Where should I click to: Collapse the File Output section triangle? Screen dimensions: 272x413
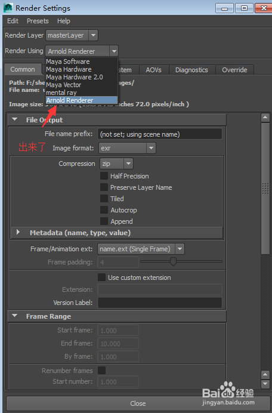[15, 119]
